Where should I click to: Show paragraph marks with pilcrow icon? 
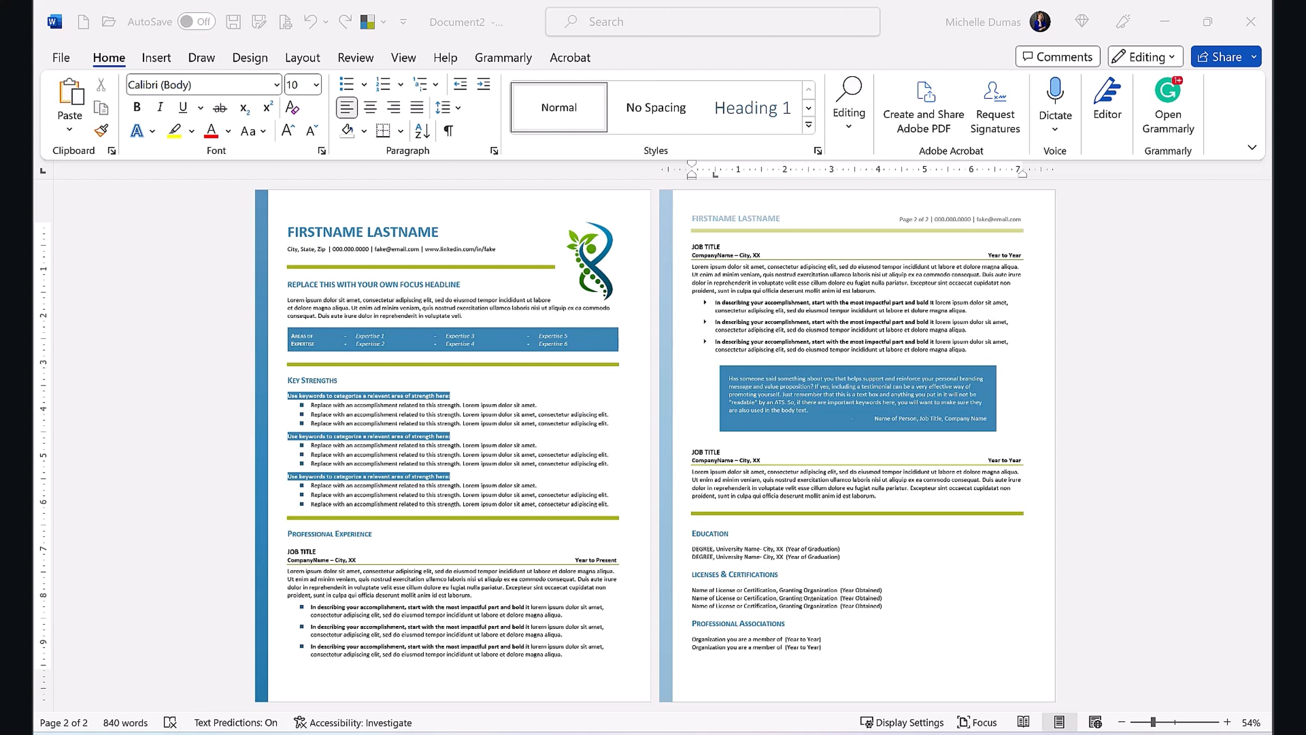tap(448, 131)
